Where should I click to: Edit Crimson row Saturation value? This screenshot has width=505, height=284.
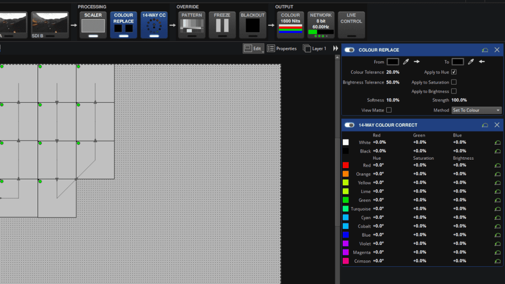pyautogui.click(x=420, y=261)
